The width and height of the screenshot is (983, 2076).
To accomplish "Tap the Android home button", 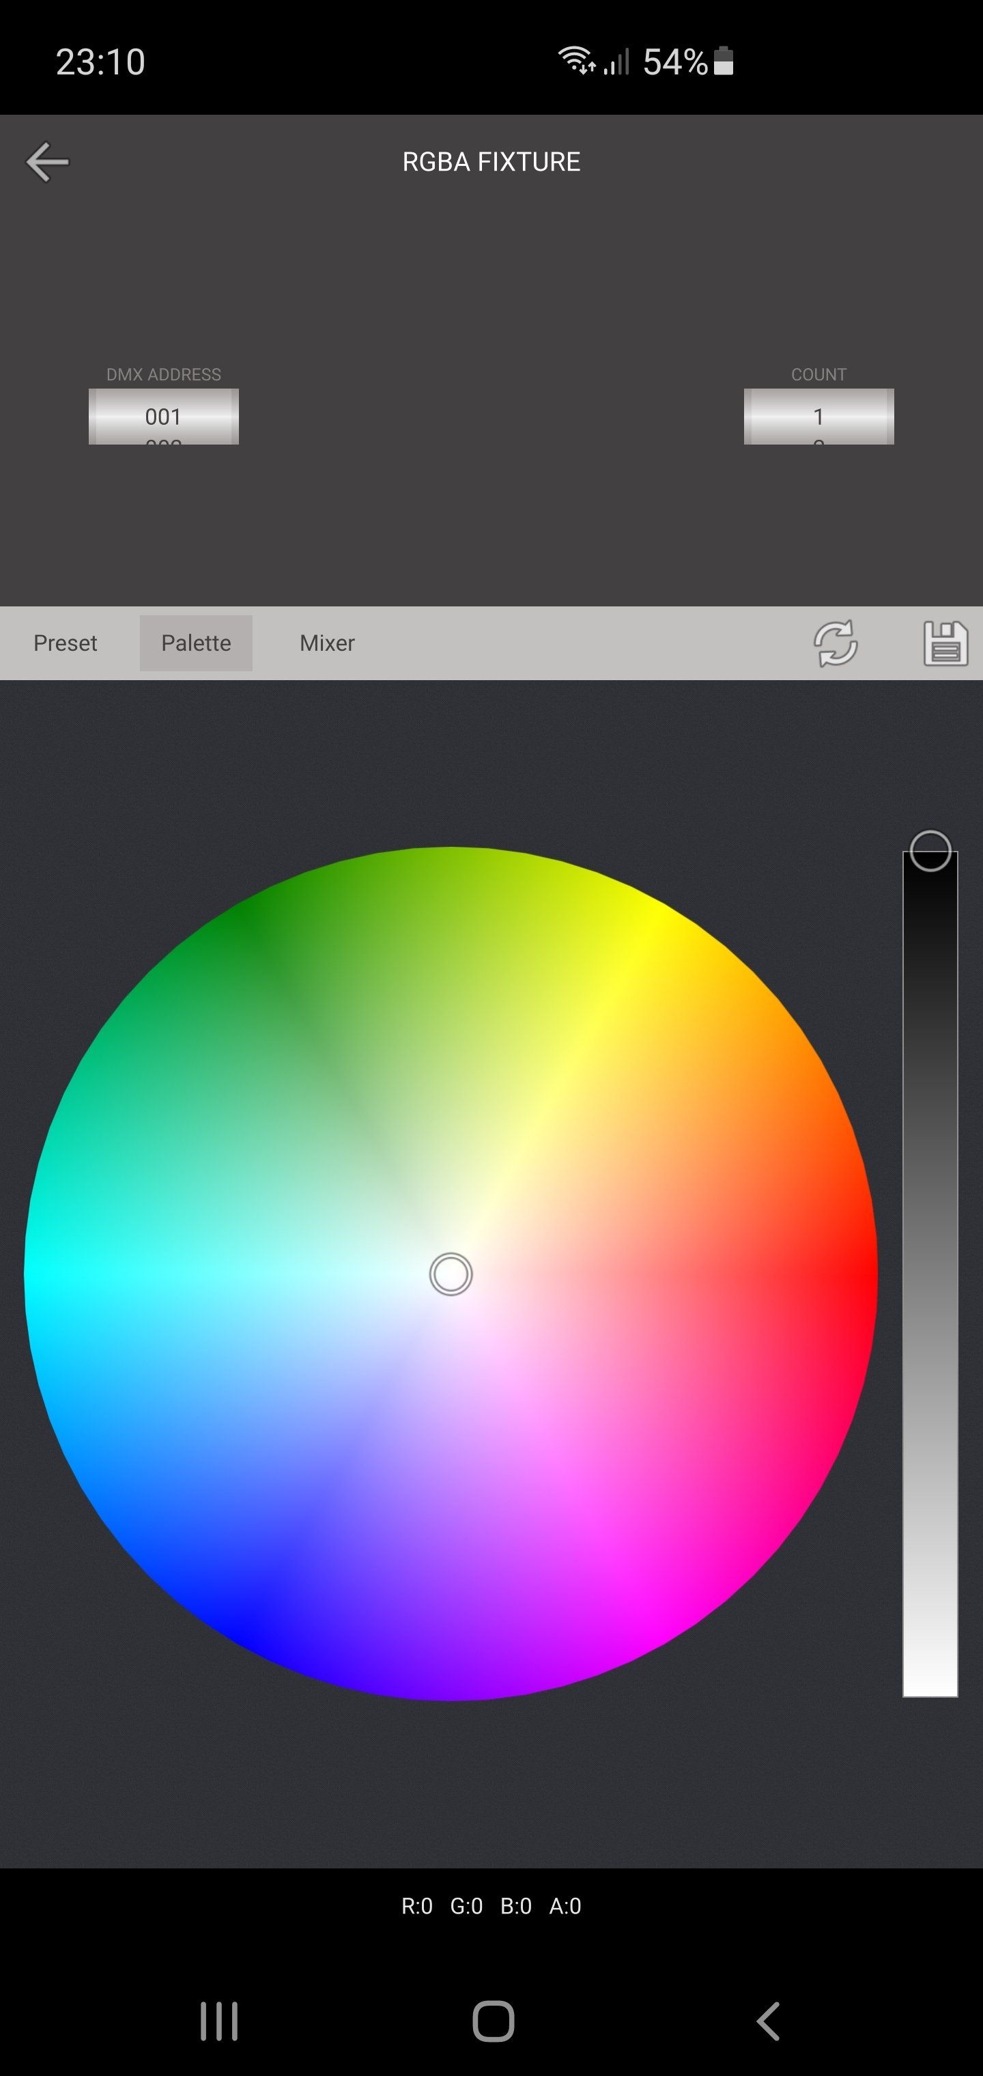I will tap(493, 2021).
